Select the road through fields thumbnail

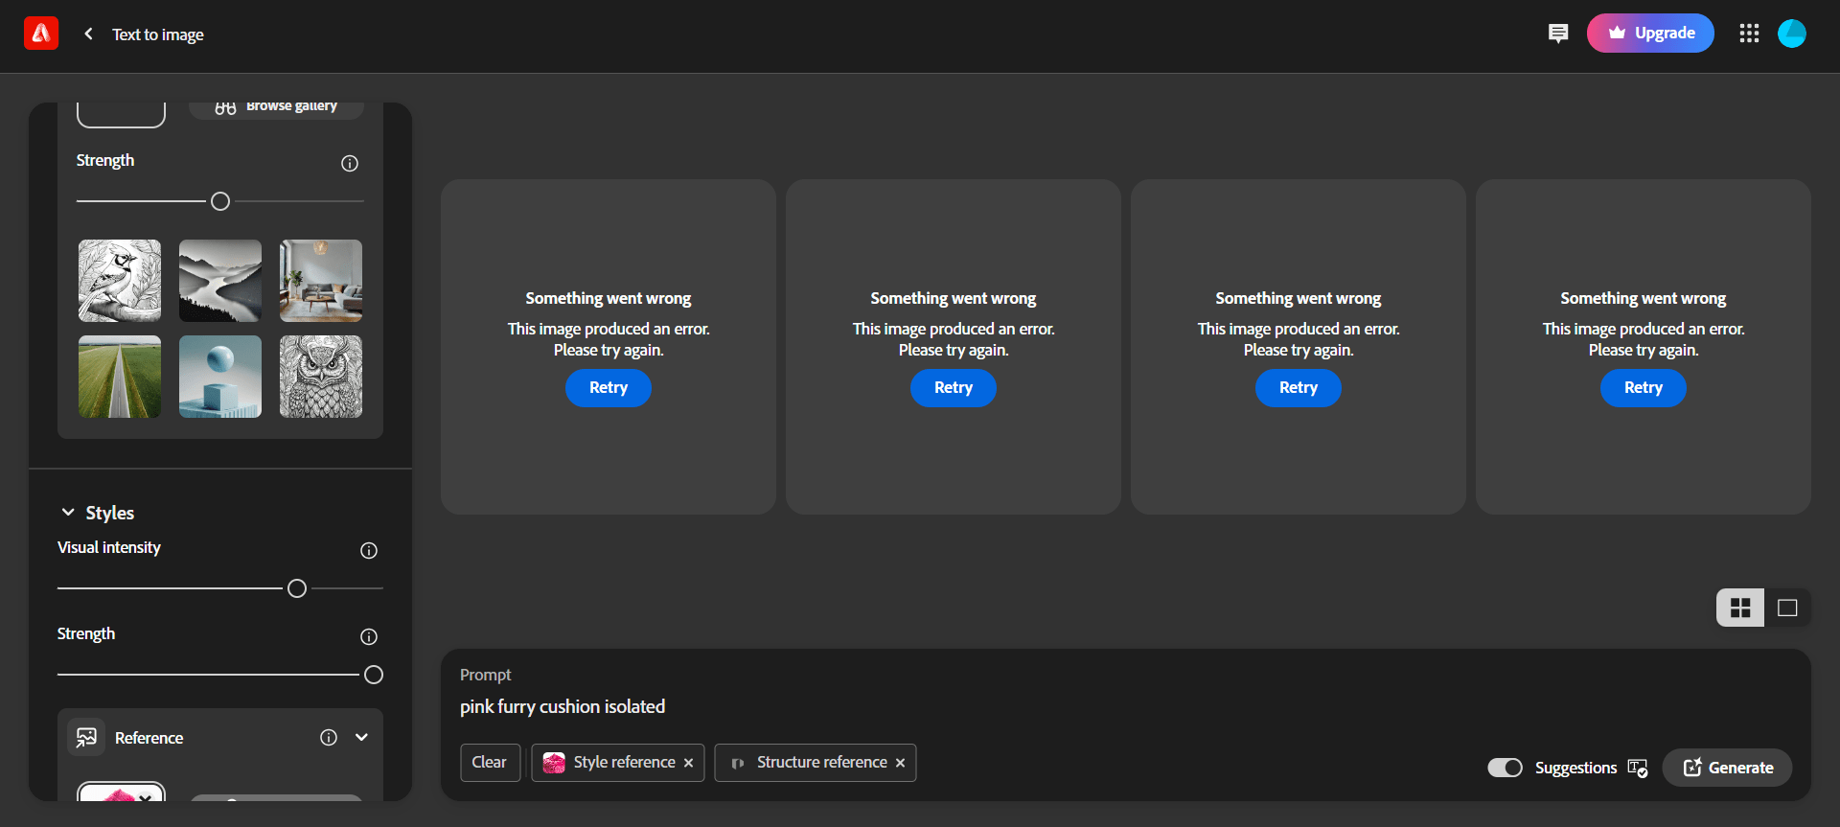[x=120, y=377]
